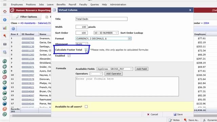
Task: Click the red circular sidebar icon
Action: click(5, 77)
